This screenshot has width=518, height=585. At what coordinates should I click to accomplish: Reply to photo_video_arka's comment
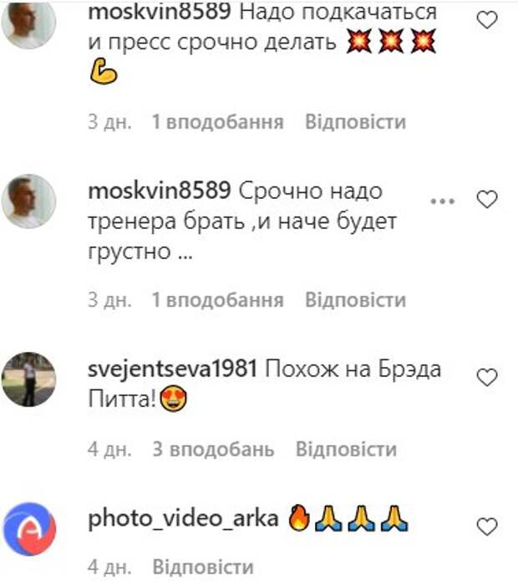coord(203,567)
